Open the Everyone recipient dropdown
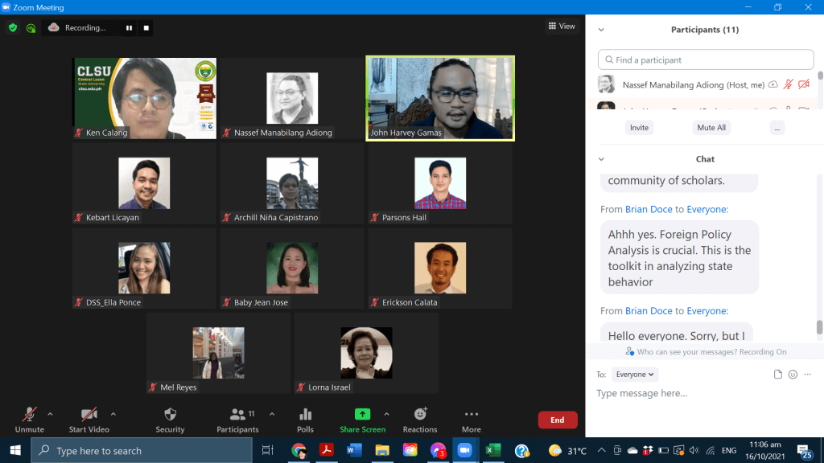Image resolution: width=824 pixels, height=463 pixels. click(635, 375)
